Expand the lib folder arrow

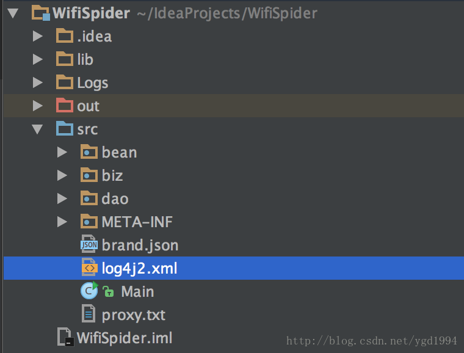38,59
